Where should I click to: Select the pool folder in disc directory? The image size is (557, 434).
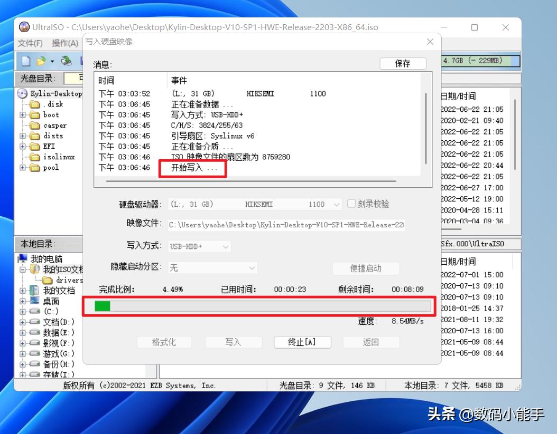coord(48,167)
